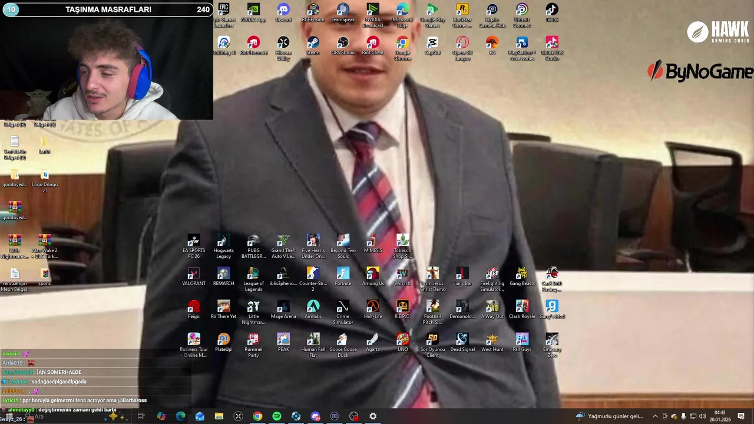Select Dead Signal game icon

click(x=462, y=343)
